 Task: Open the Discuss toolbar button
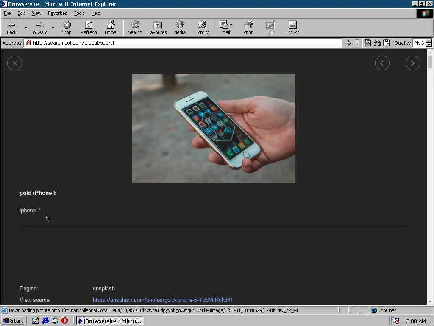[292, 28]
